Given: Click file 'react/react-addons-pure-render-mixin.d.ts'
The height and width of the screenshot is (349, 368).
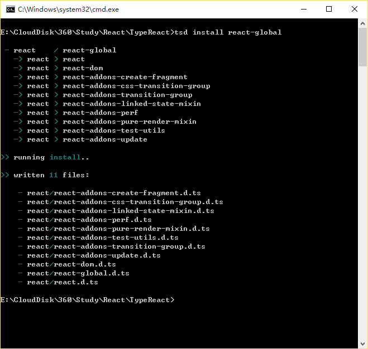Looking at the screenshot, I should click(x=118, y=229).
